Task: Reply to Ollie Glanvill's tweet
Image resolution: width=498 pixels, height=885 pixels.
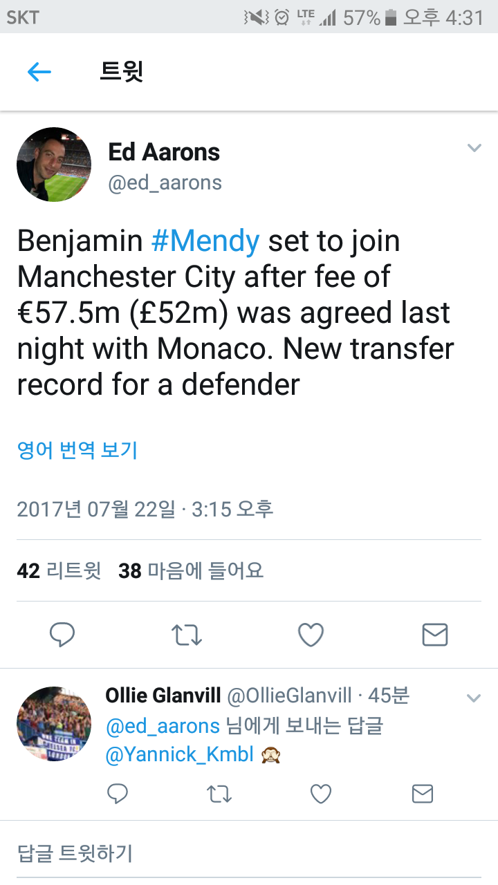Action: [118, 794]
